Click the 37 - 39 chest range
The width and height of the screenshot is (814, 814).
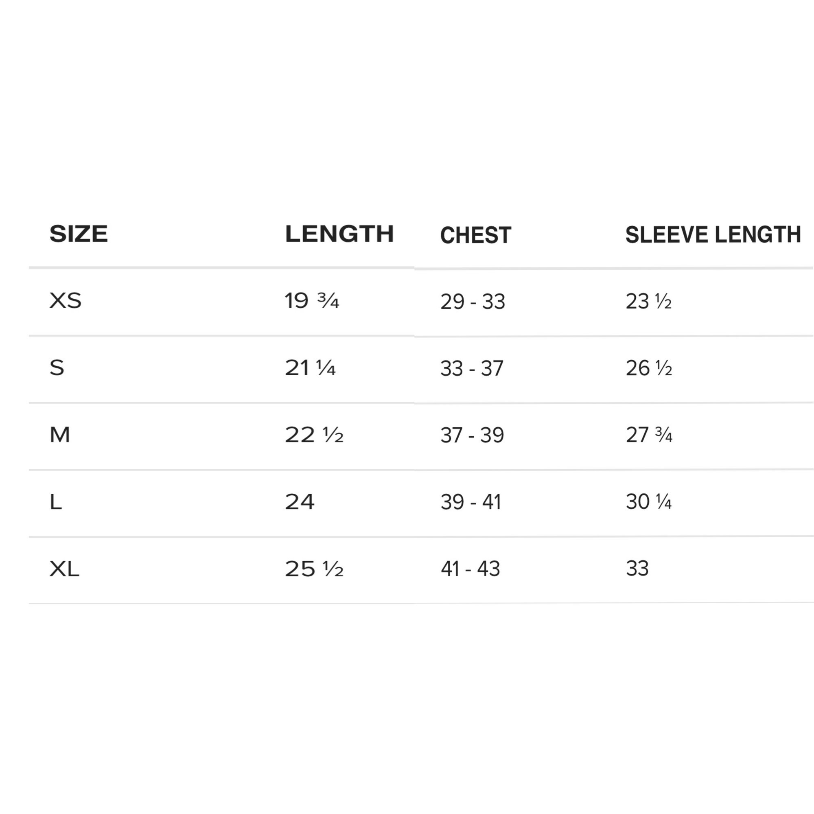pos(472,435)
